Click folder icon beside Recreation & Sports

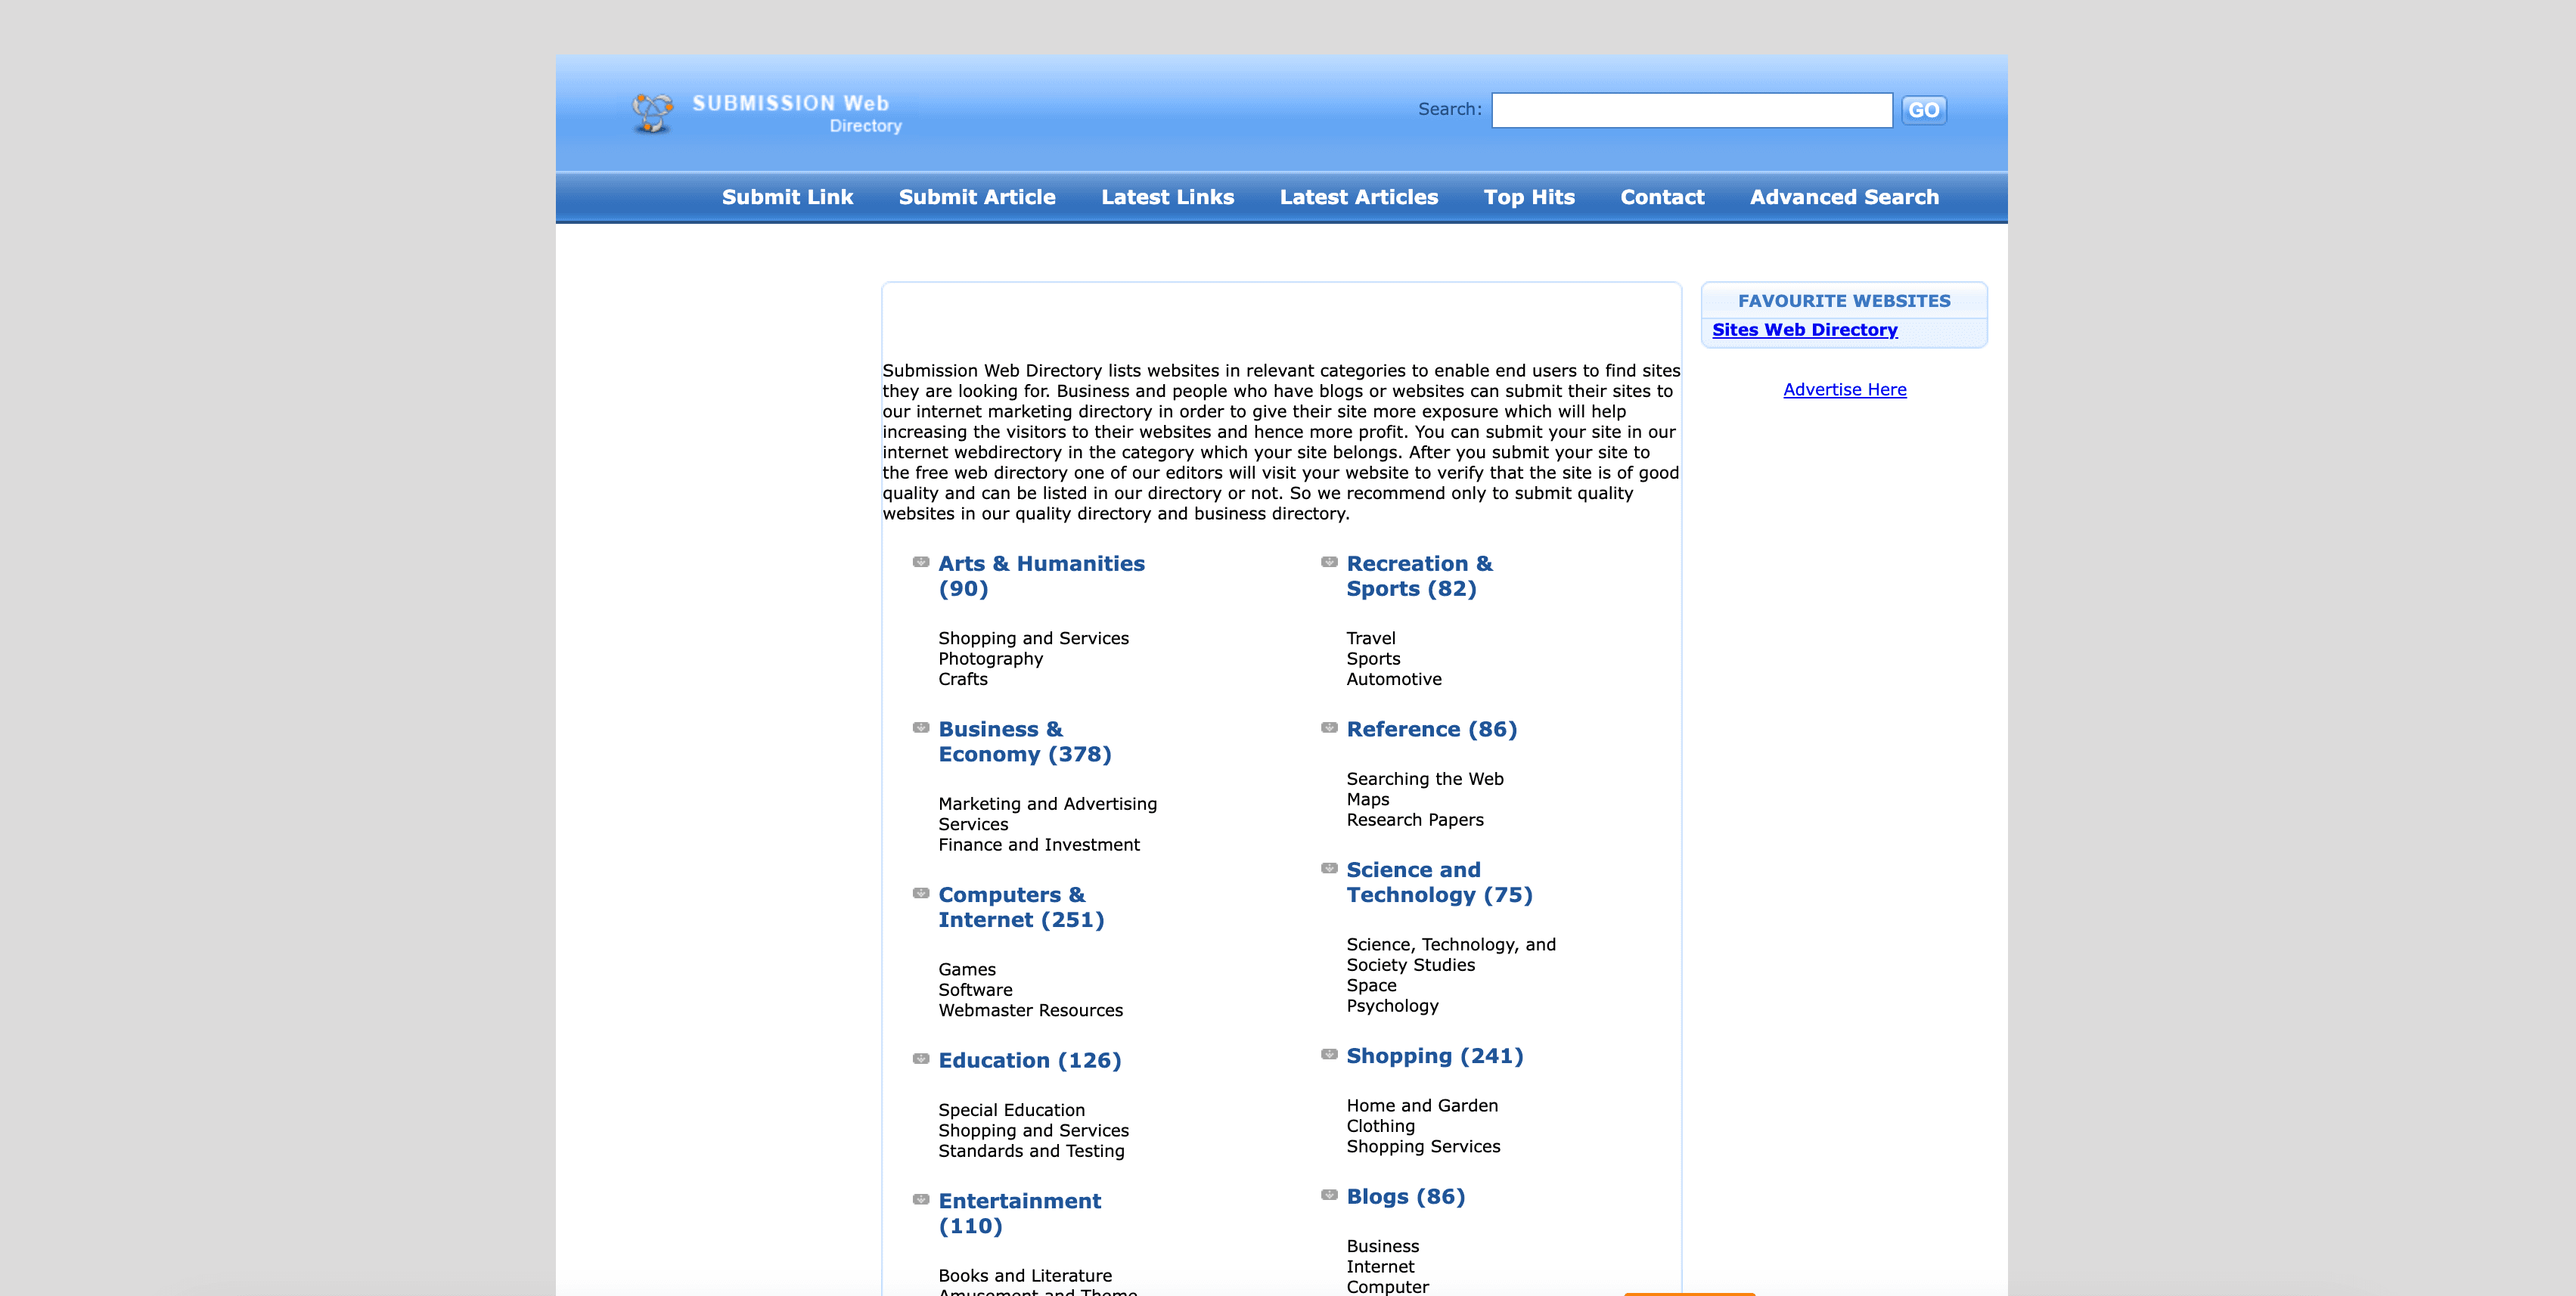tap(1329, 562)
